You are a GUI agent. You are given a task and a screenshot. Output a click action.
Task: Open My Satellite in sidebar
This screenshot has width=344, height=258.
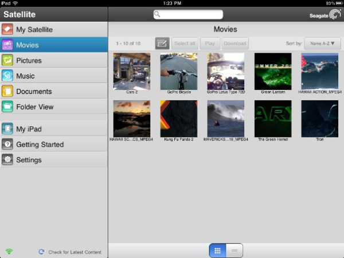tap(54, 29)
